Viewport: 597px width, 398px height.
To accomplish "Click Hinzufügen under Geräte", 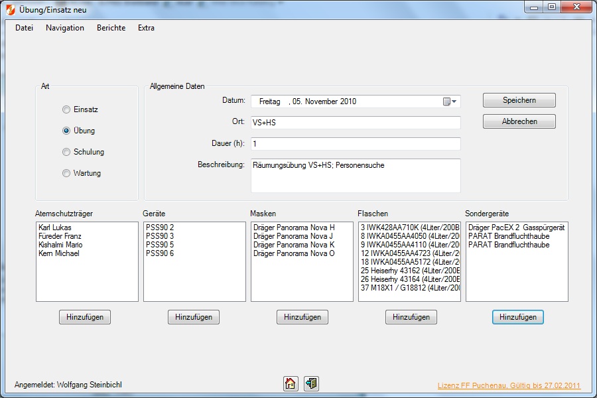I will coord(194,317).
